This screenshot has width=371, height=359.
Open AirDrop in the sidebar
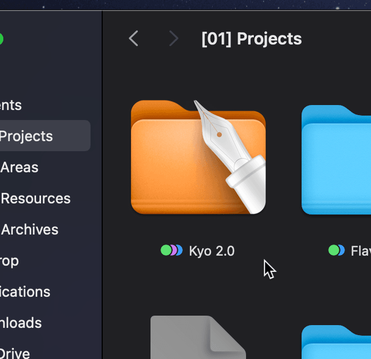(9, 261)
